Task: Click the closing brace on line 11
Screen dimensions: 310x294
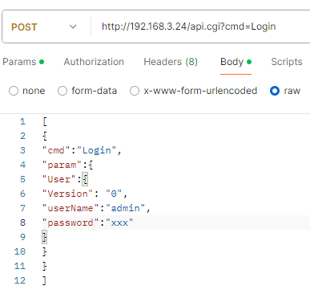Action: pos(45,266)
